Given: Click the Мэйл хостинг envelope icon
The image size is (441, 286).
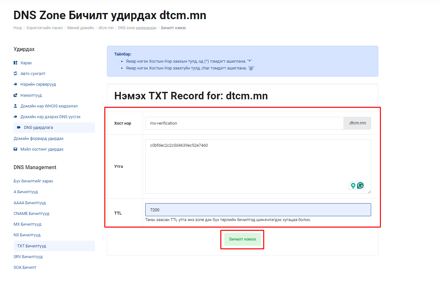Looking at the screenshot, I should (15, 149).
